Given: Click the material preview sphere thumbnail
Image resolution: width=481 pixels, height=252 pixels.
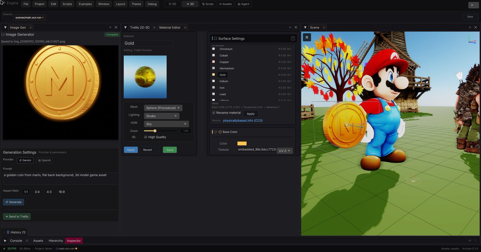Looking at the screenshot, I should pyautogui.click(x=145, y=77).
